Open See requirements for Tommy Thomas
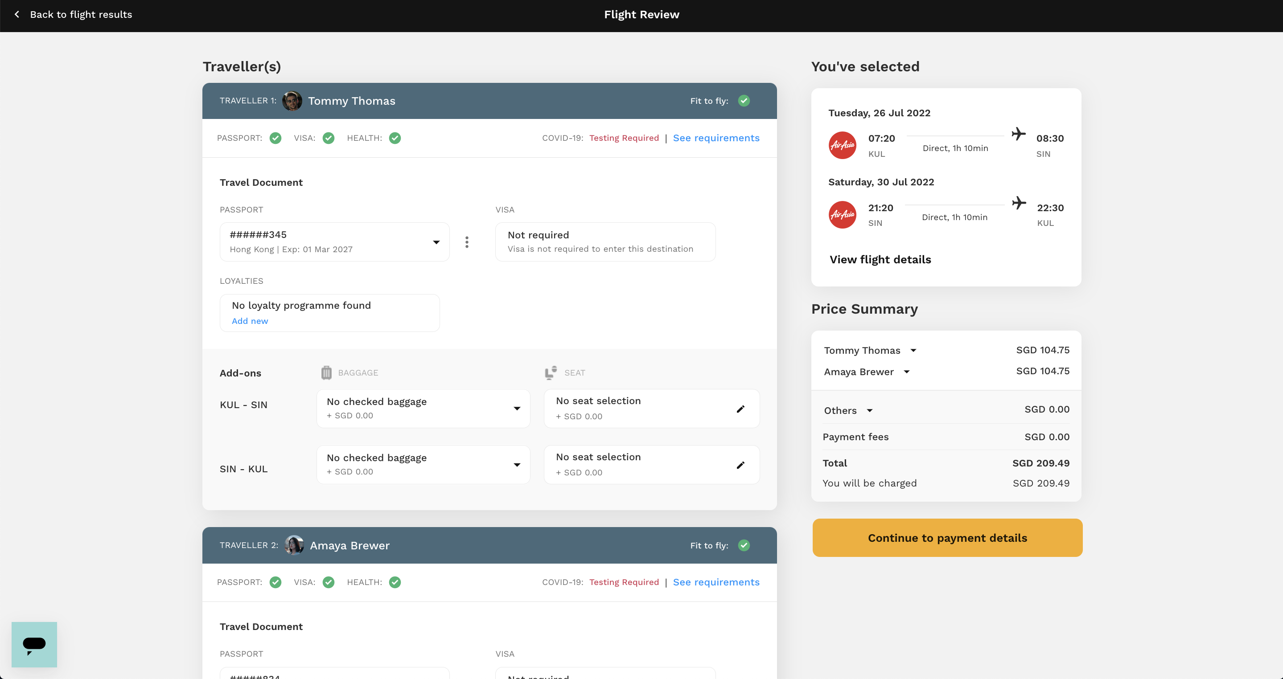The height and width of the screenshot is (679, 1283). [x=716, y=139]
